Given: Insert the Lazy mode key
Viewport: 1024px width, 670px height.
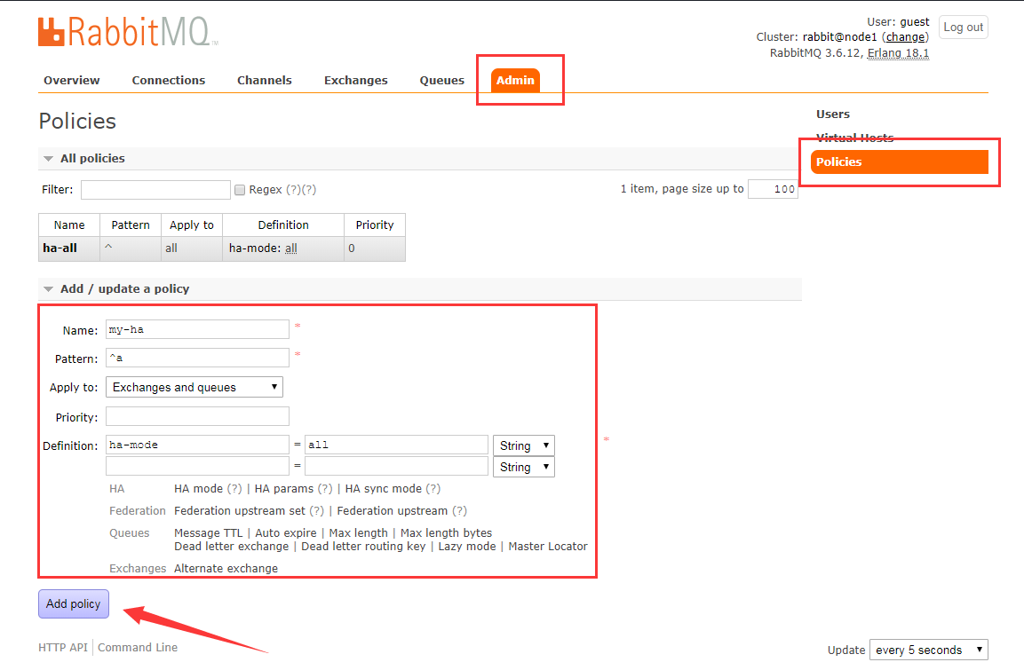Looking at the screenshot, I should pos(467,546).
